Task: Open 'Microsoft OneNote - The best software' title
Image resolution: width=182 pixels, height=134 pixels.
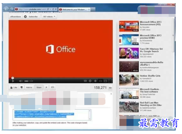Action: [x=150, y=91]
